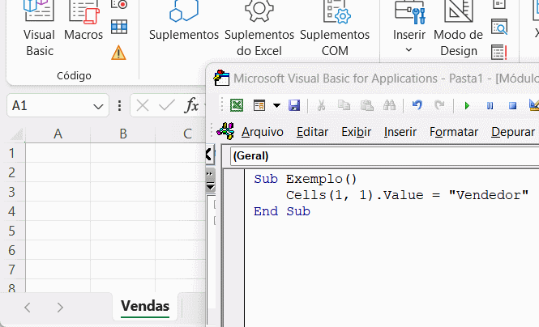Select the Vendas sheet tab
Image resolution: width=539 pixels, height=327 pixels.
[145, 306]
